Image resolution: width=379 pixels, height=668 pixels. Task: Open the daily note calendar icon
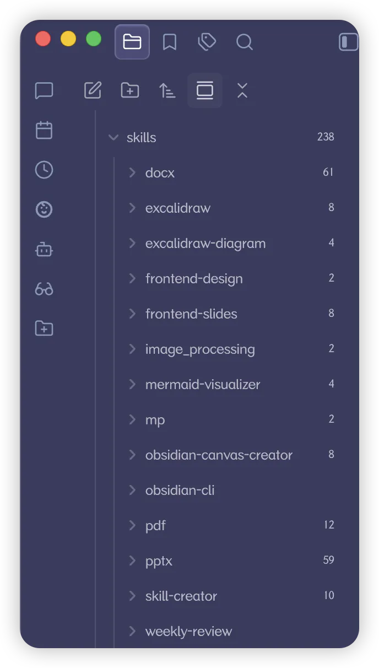click(44, 131)
